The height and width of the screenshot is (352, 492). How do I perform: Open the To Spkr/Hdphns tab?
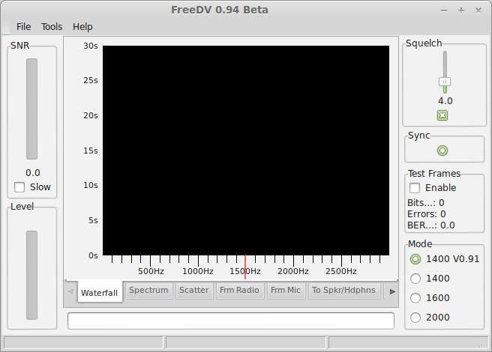tap(343, 291)
